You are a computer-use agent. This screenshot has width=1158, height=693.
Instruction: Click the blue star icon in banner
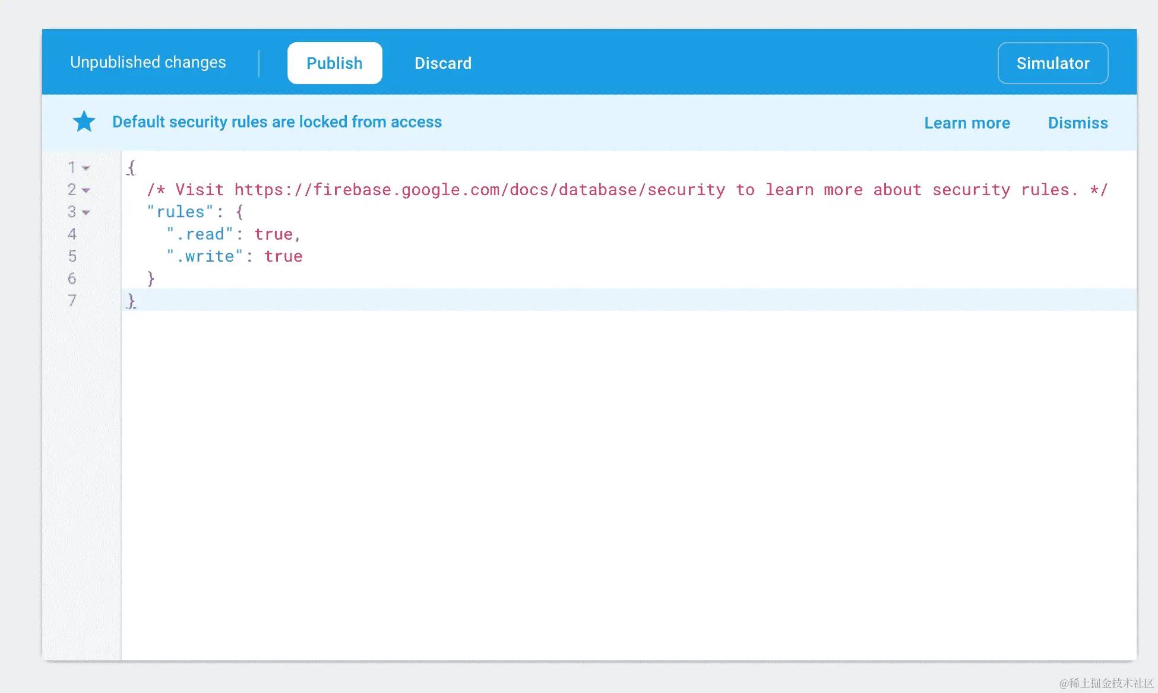[84, 122]
